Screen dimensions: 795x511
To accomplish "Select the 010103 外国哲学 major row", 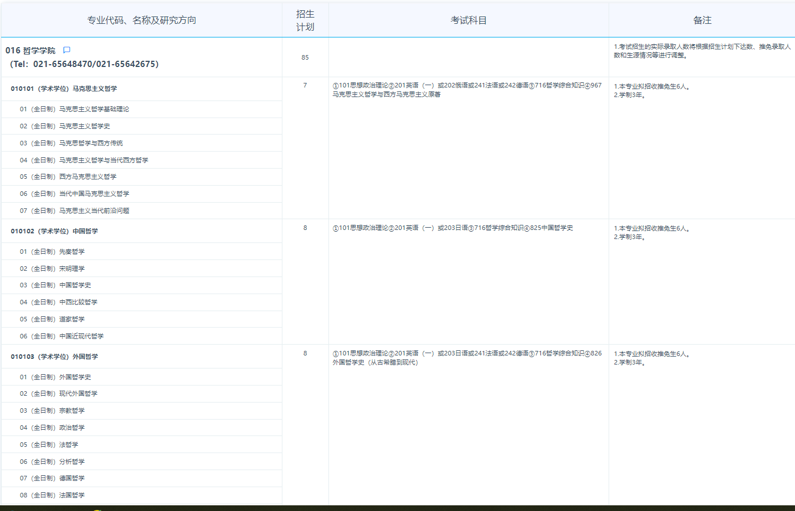I will (54, 357).
